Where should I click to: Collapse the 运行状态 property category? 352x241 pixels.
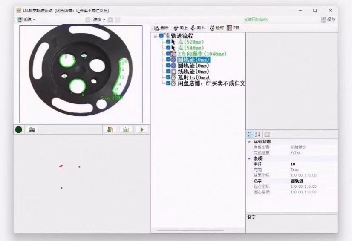click(x=249, y=142)
